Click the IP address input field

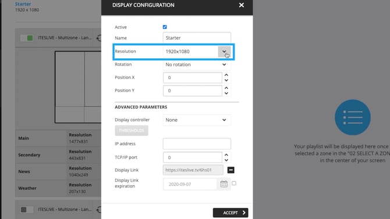pyautogui.click(x=197, y=144)
